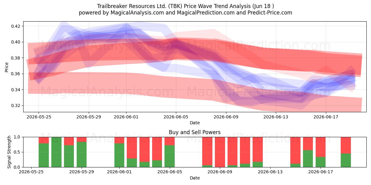This screenshot has height=185, width=371.
Task: Click the last signal bar for 2026-06-19
Action: (346, 152)
